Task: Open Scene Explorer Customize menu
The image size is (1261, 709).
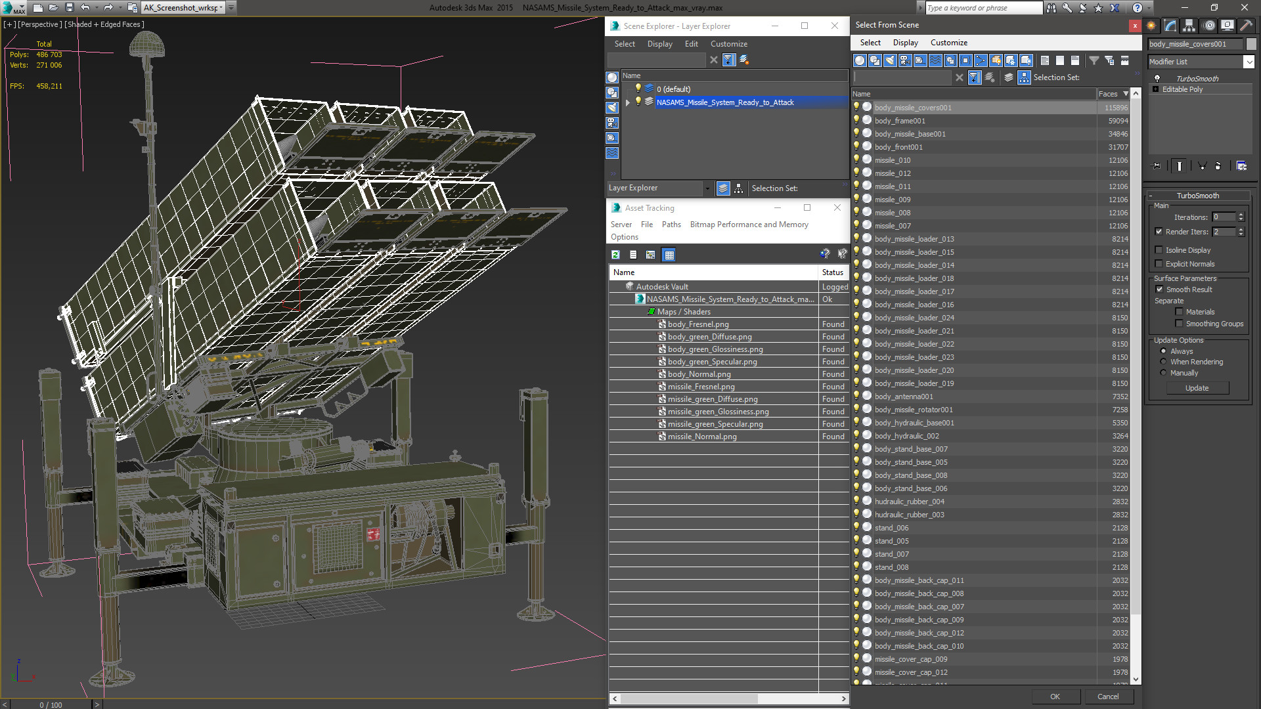Action: click(728, 44)
